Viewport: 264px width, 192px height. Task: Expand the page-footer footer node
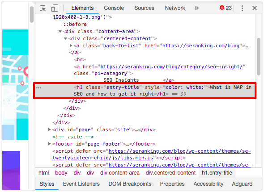(x=49, y=144)
